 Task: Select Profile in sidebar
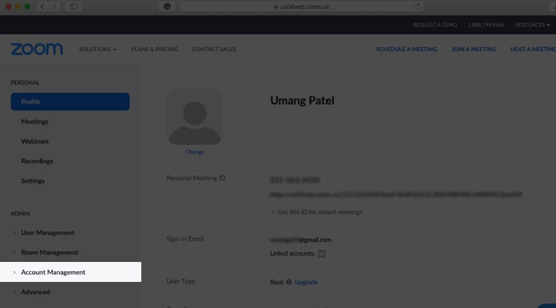point(70,102)
